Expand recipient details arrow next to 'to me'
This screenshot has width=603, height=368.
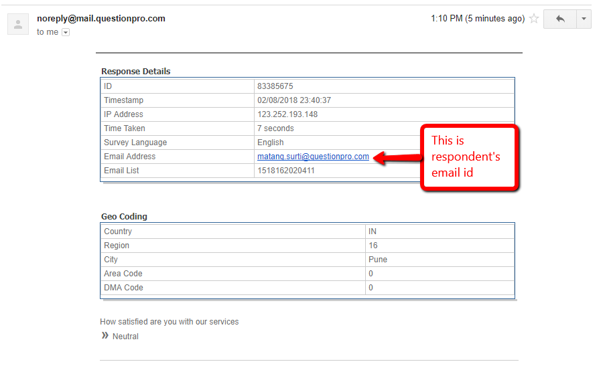coord(66,32)
